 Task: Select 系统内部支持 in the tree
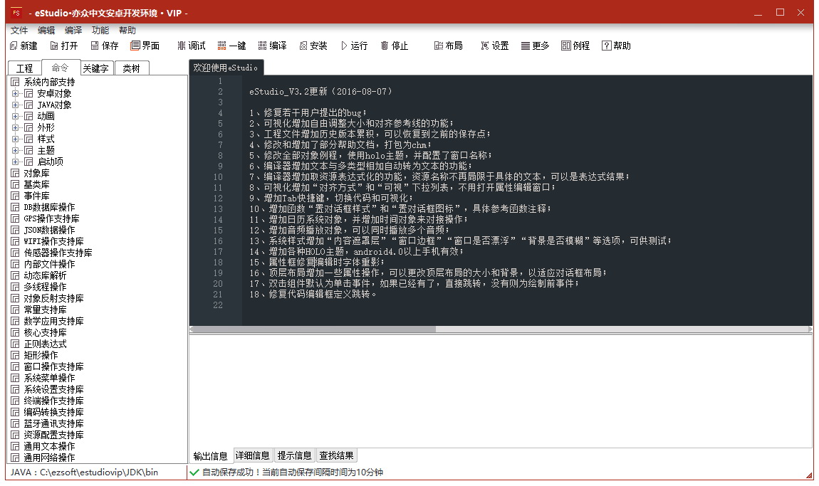click(x=50, y=82)
